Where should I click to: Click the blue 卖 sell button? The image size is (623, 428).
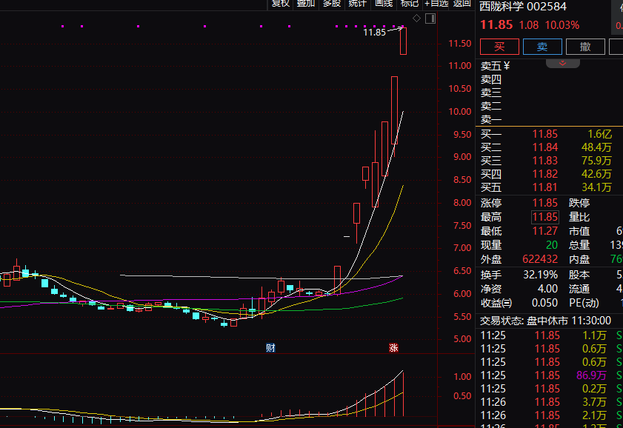pyautogui.click(x=542, y=47)
